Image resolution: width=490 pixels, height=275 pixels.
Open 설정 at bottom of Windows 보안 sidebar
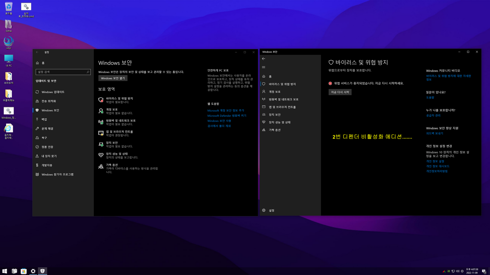coord(290,210)
